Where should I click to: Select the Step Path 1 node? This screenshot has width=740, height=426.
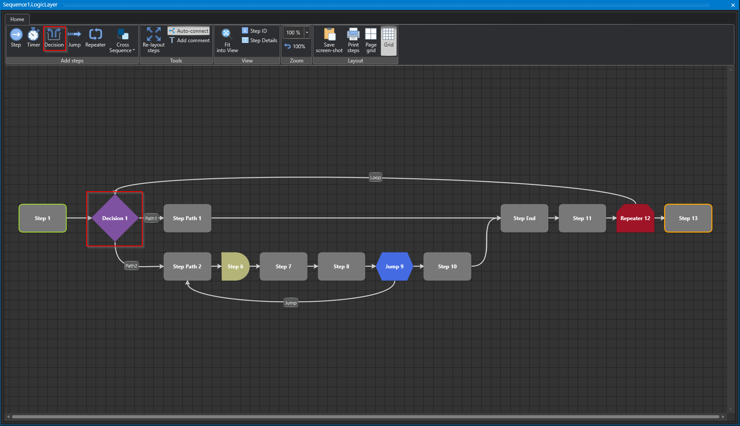point(187,218)
